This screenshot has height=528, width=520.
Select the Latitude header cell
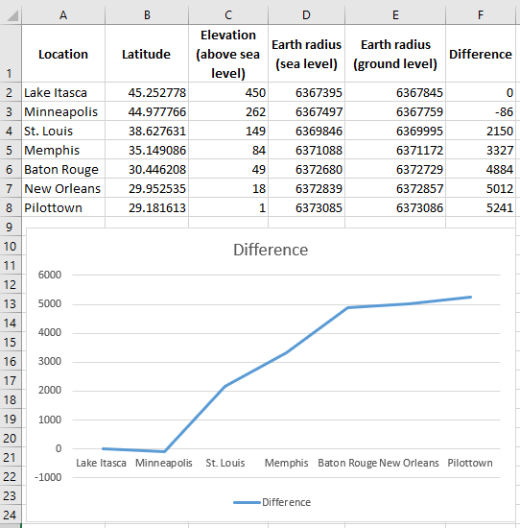coord(147,54)
